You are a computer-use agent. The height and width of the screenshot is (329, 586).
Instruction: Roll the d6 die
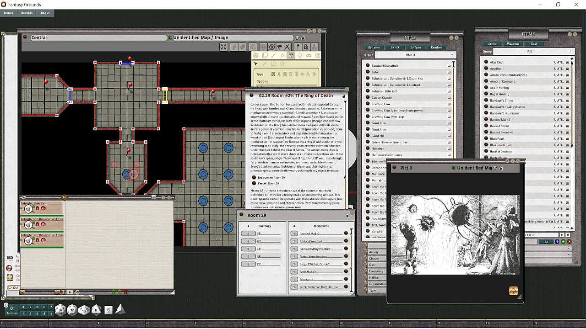tap(109, 310)
